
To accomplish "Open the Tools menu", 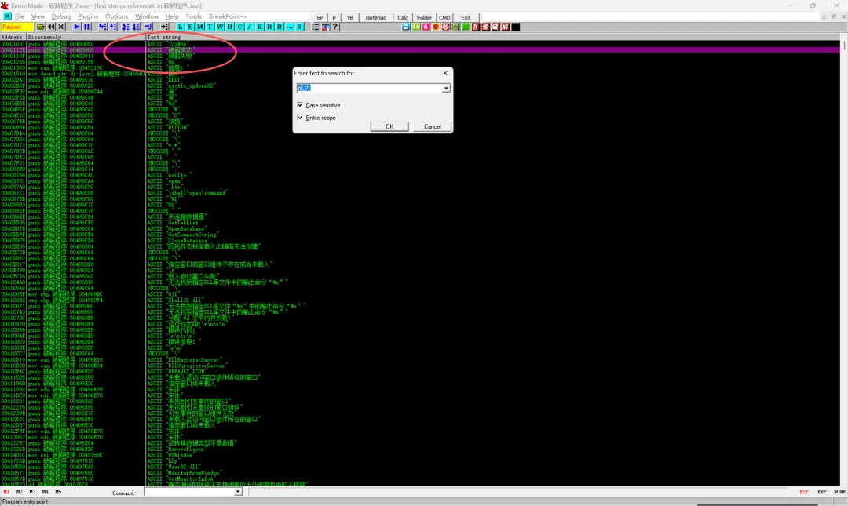I will point(194,16).
